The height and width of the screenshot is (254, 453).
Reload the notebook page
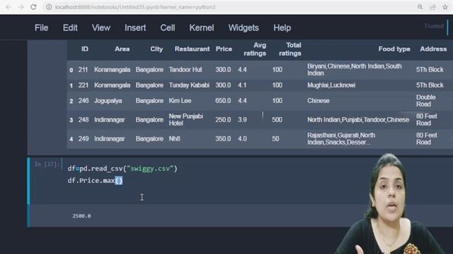pyautogui.click(x=33, y=7)
